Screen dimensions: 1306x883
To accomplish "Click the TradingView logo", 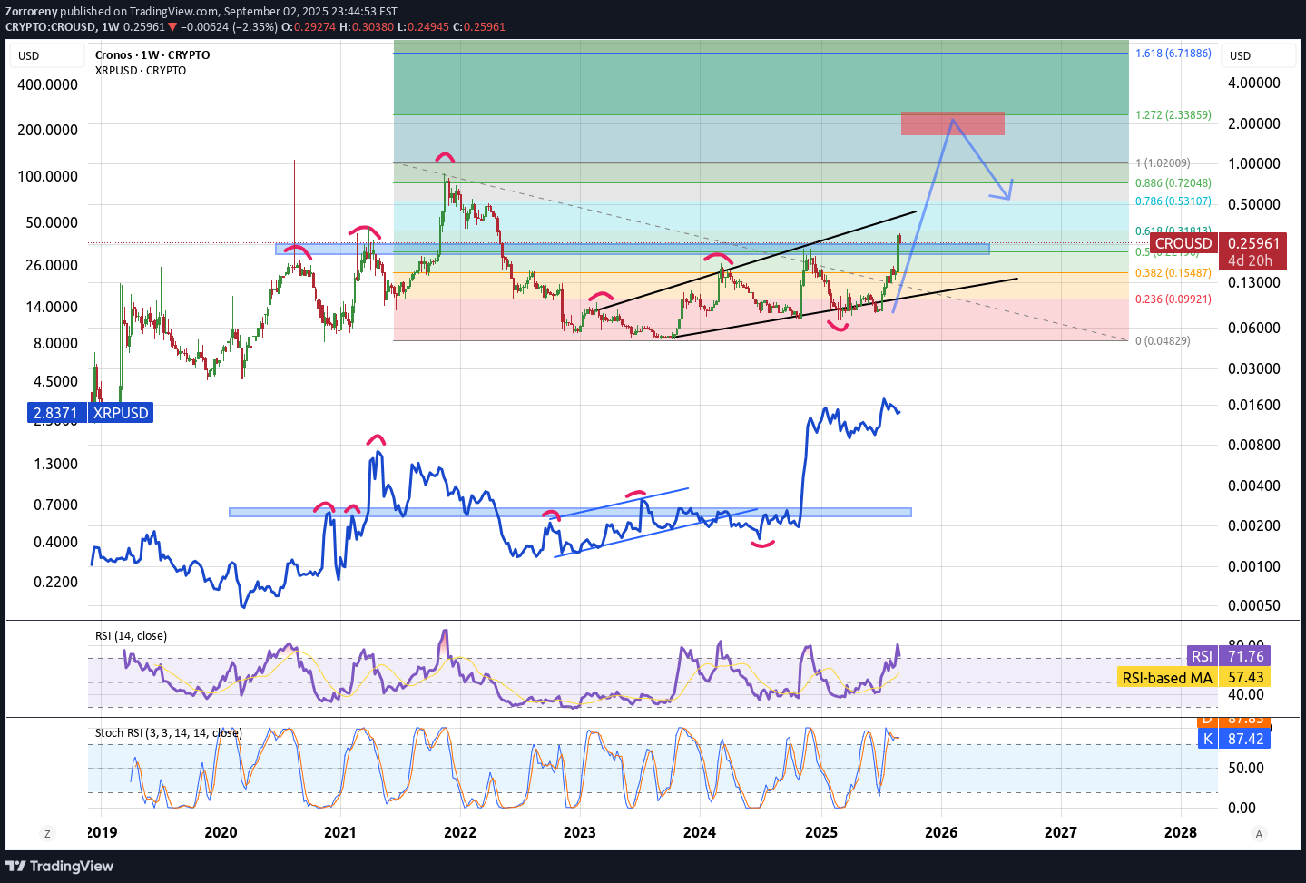I will (x=60, y=866).
